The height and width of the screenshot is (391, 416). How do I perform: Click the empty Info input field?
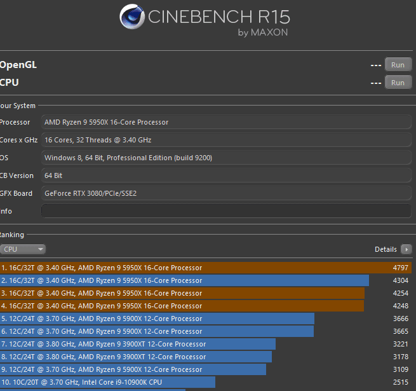pyautogui.click(x=226, y=211)
